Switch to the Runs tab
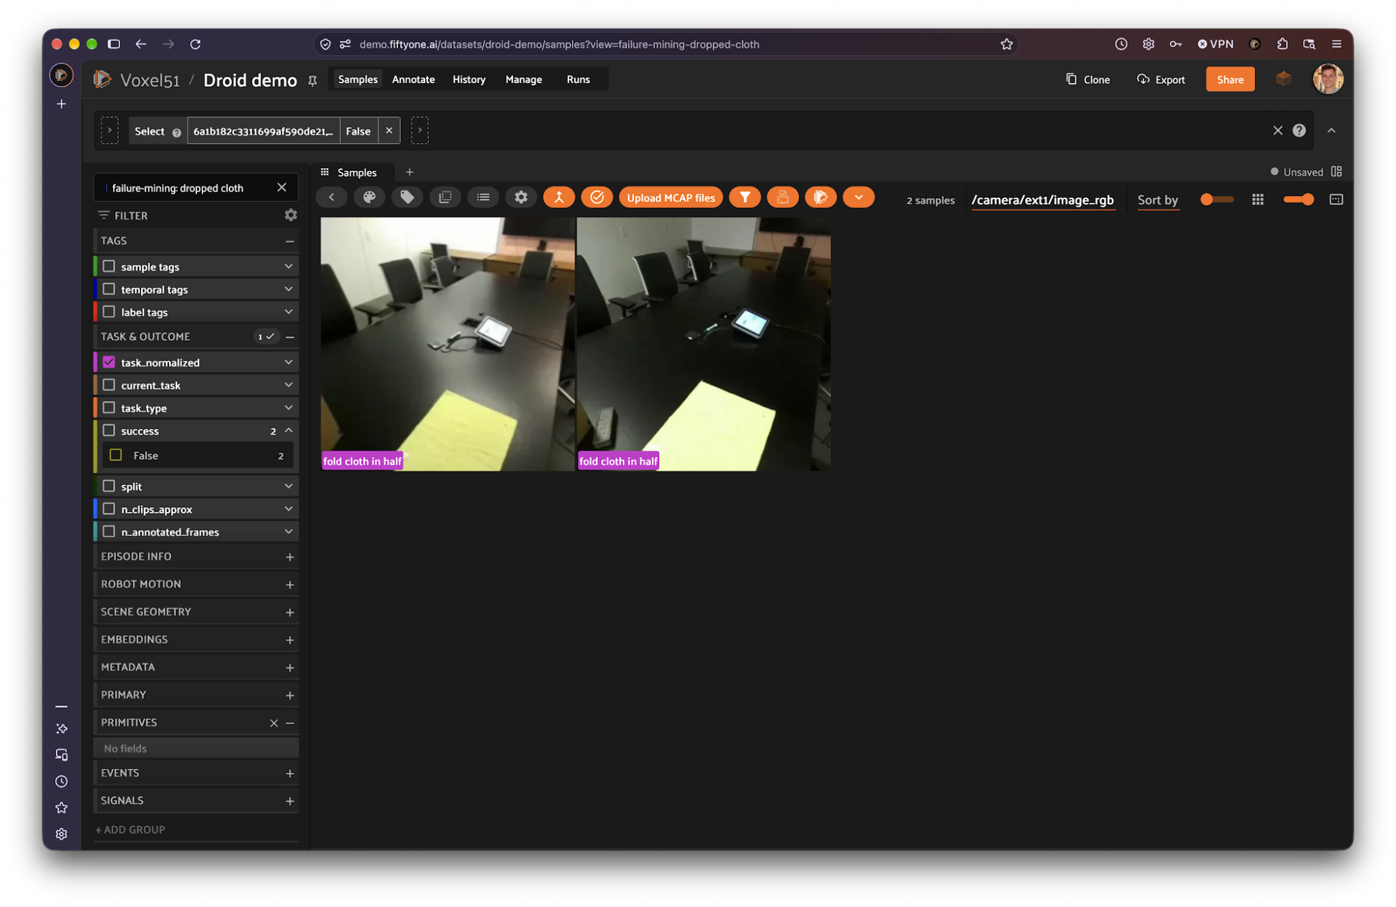Screen dimensions: 1396x907 pos(578,80)
